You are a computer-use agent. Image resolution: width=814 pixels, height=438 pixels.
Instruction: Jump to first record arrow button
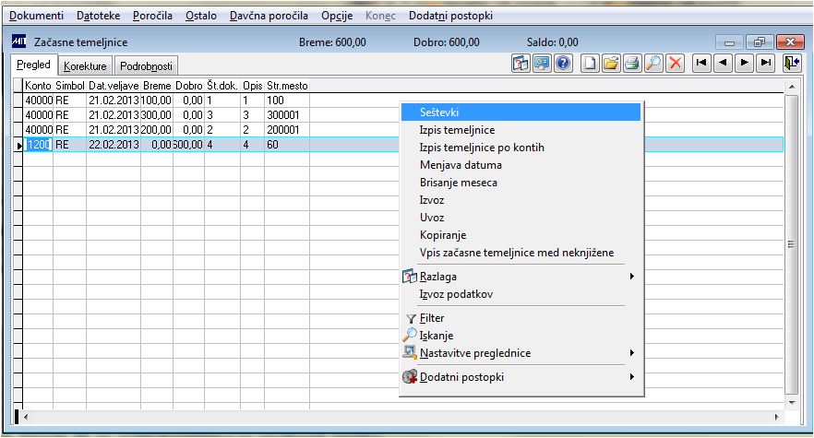tap(701, 63)
